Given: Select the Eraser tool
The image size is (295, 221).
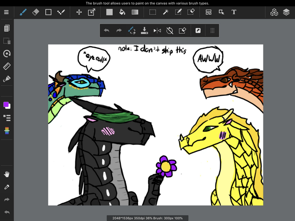Looking at the screenshot, I should tap(35, 12).
